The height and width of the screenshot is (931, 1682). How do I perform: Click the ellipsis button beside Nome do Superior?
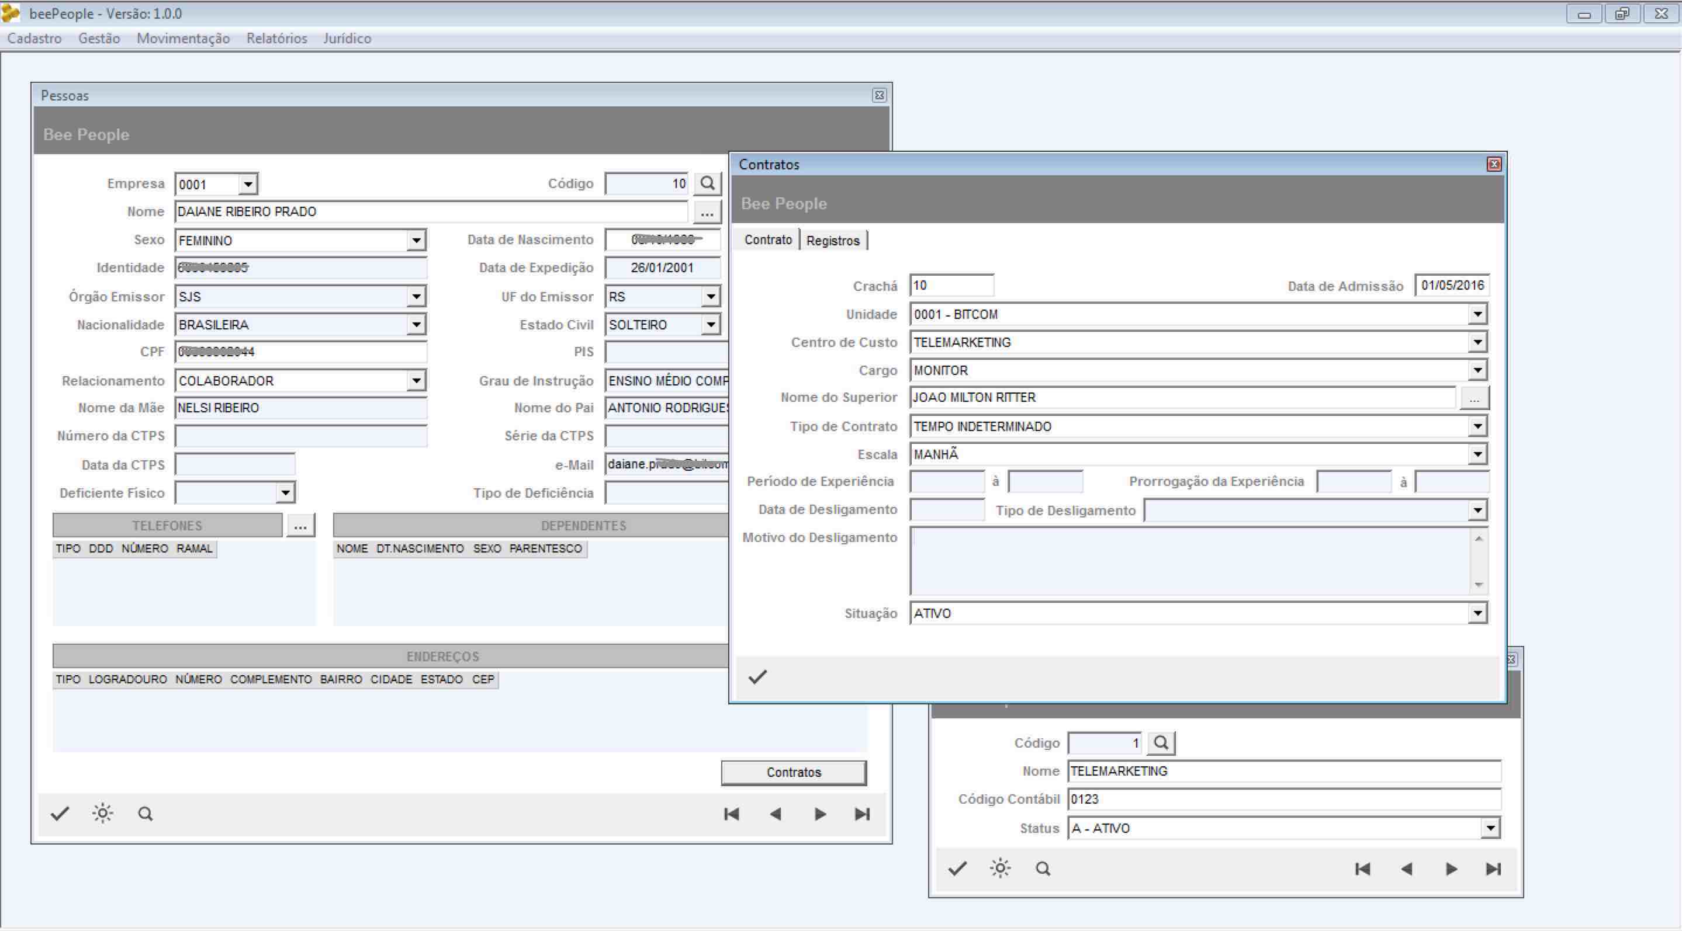click(1474, 397)
